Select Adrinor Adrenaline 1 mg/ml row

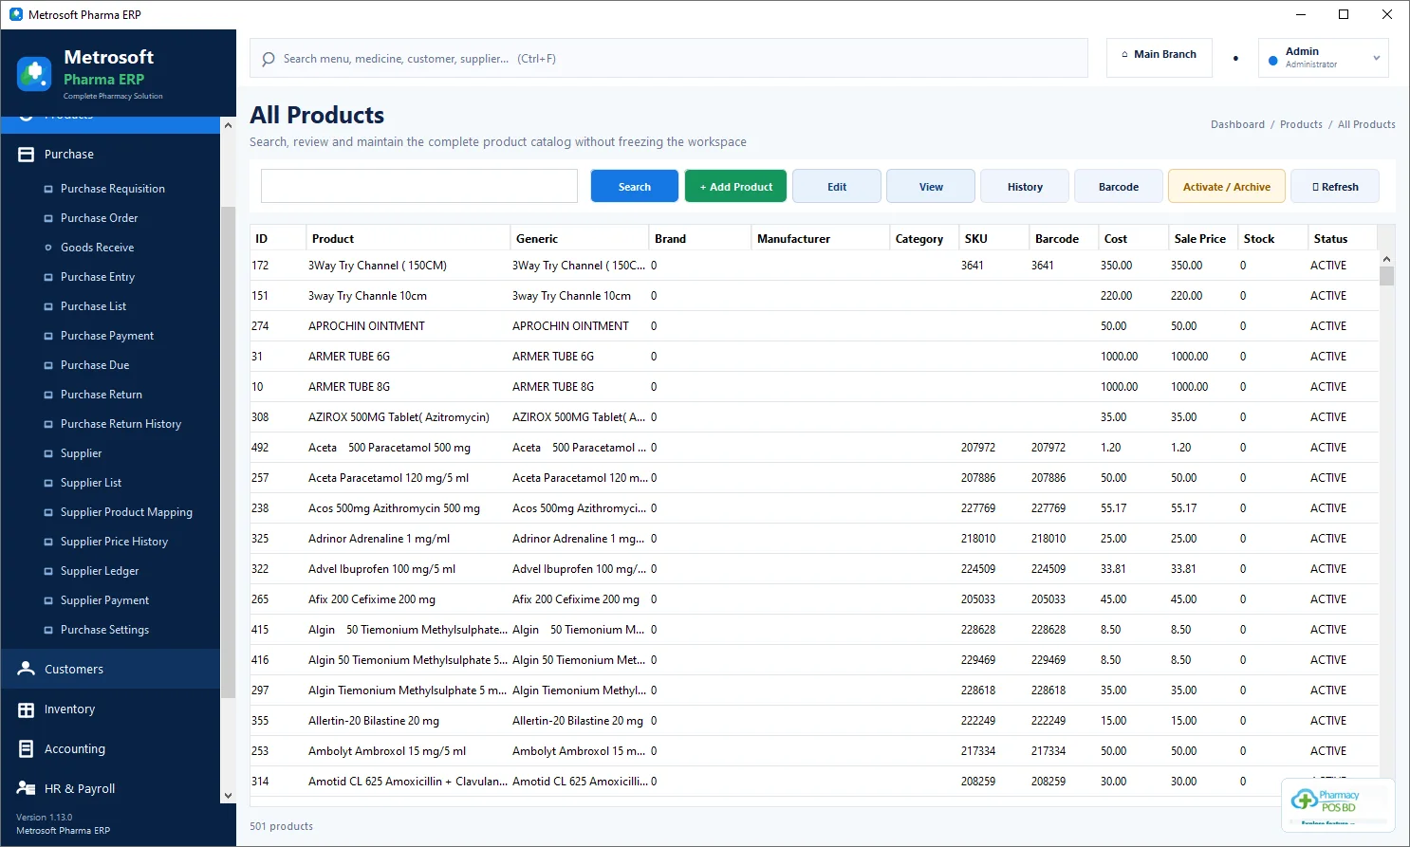click(814, 539)
